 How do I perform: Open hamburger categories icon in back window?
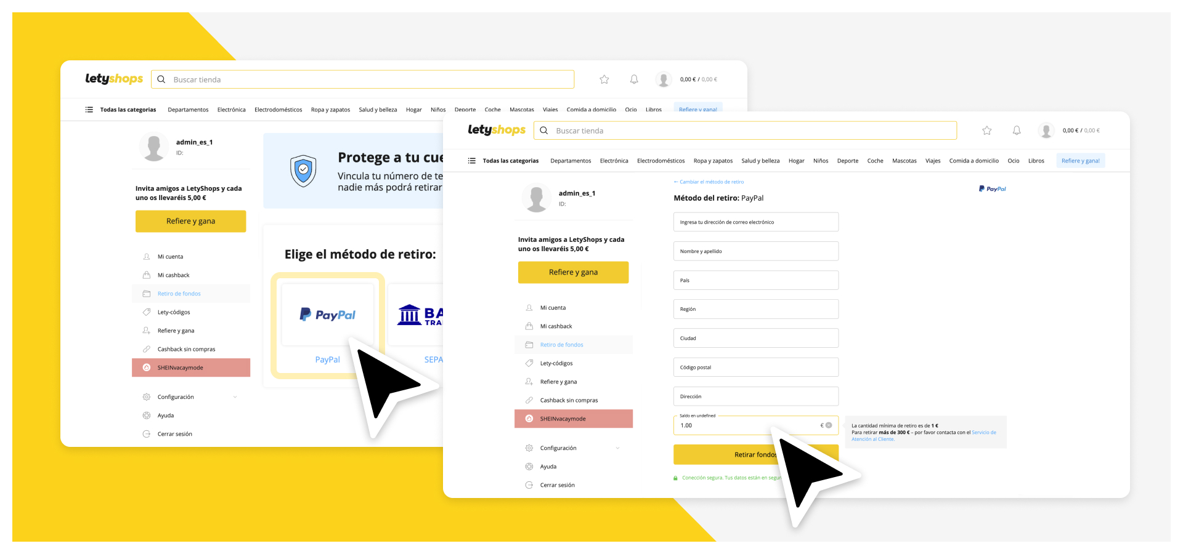coord(89,110)
